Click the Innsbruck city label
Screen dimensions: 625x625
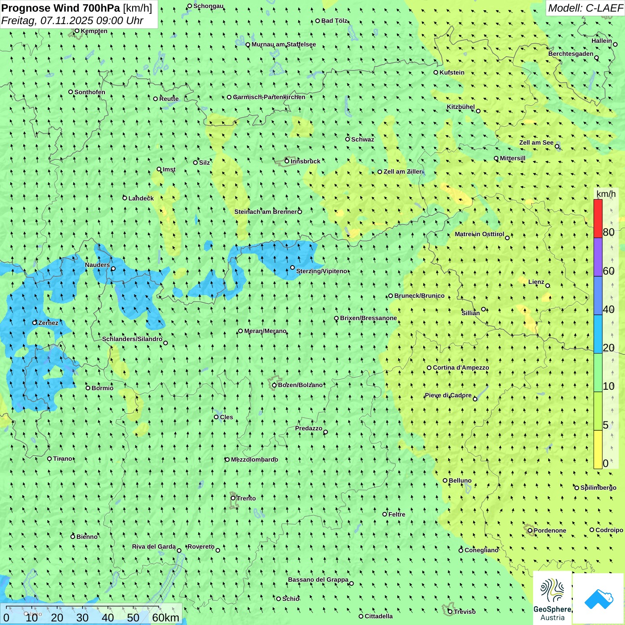click(x=305, y=161)
